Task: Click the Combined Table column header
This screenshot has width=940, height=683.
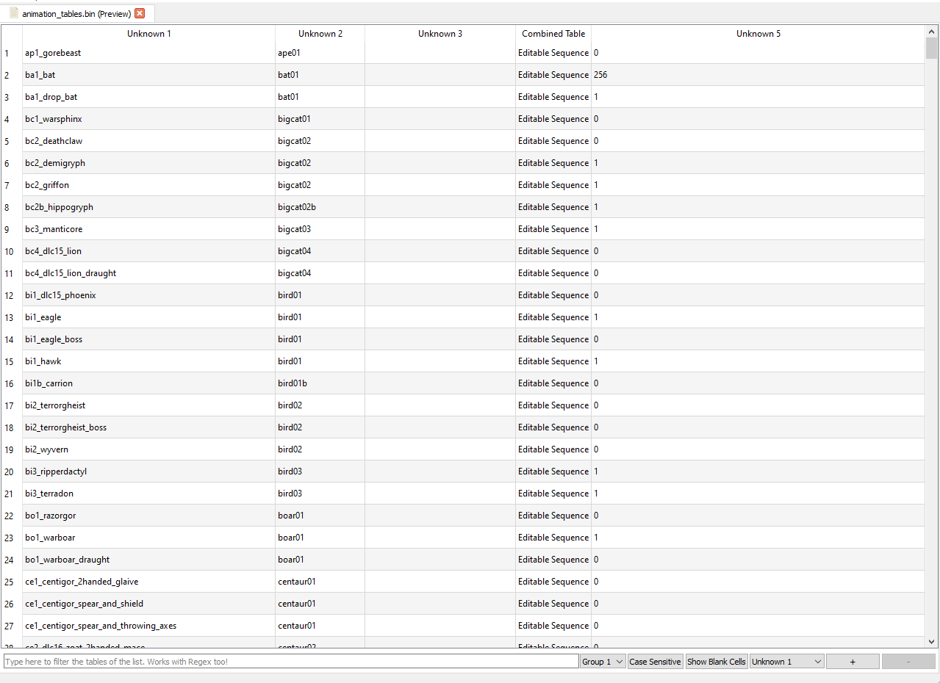Action: coord(553,34)
